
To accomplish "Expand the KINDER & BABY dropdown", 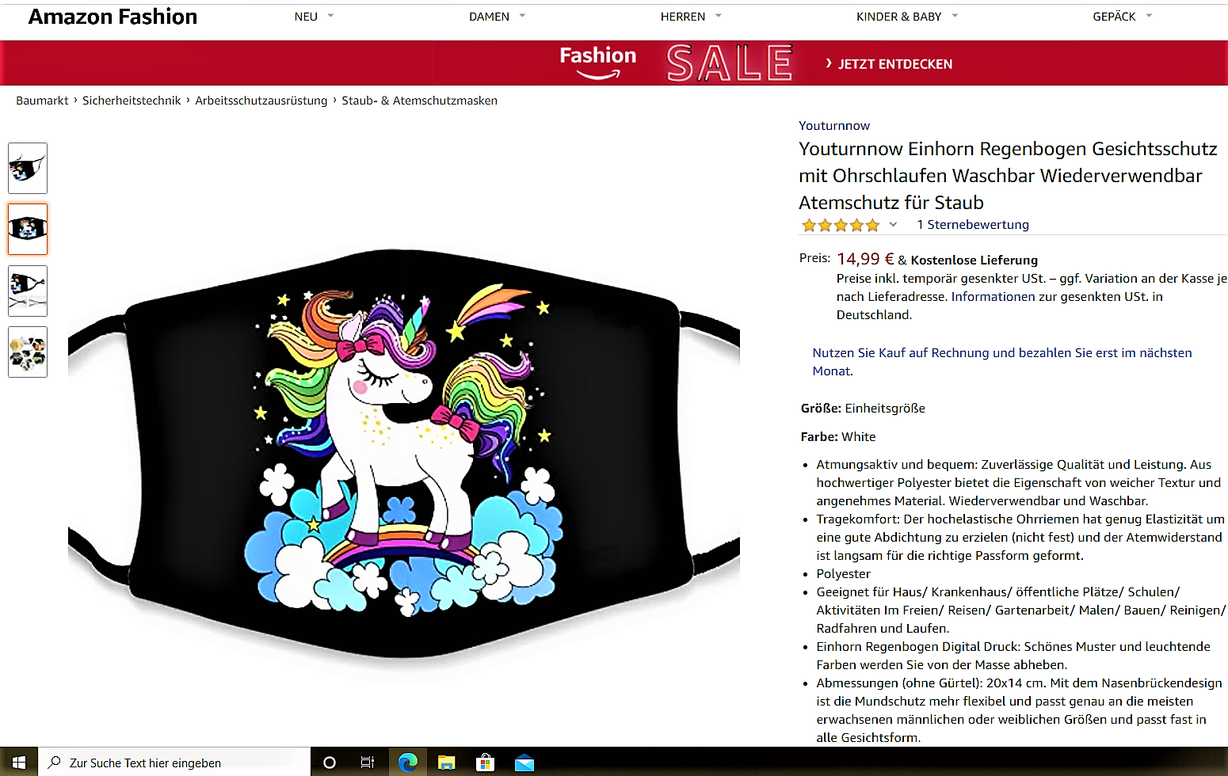I will coord(907,16).
